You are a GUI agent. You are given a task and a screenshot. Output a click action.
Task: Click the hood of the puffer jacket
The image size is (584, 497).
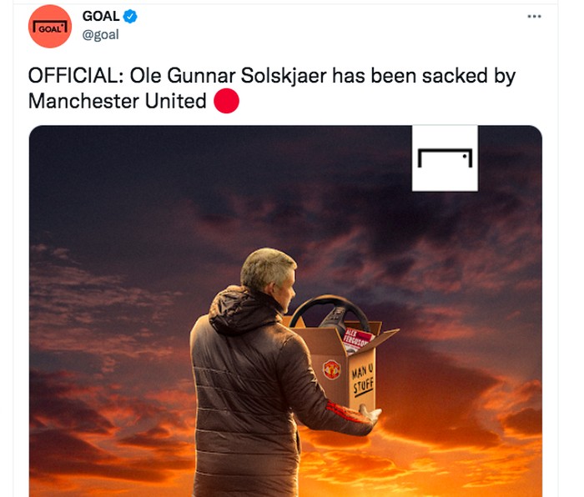click(x=240, y=309)
